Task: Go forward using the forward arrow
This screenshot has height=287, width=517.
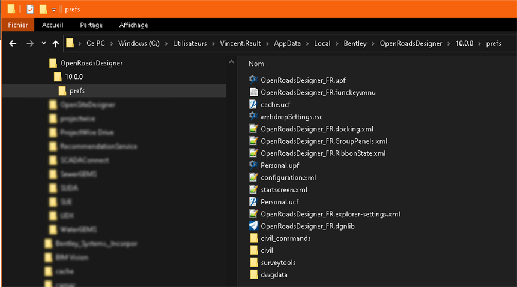Action: pos(30,44)
